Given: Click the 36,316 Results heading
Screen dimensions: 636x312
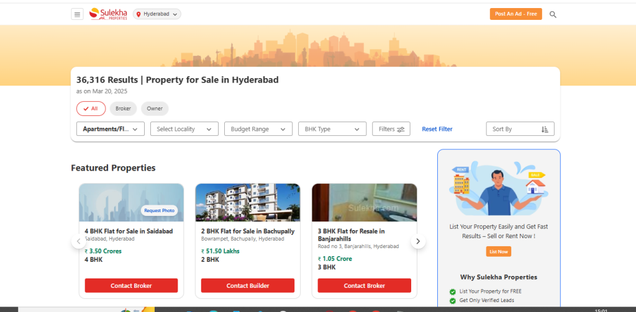Looking at the screenshot, I should (x=177, y=80).
